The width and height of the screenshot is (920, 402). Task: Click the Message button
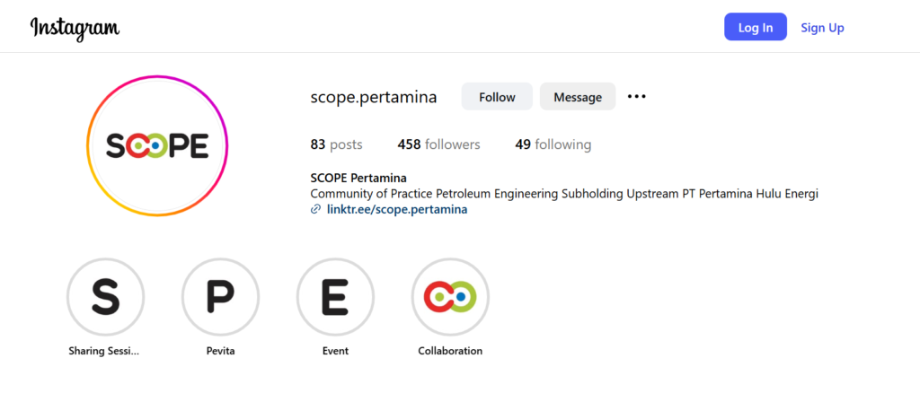[x=578, y=97]
